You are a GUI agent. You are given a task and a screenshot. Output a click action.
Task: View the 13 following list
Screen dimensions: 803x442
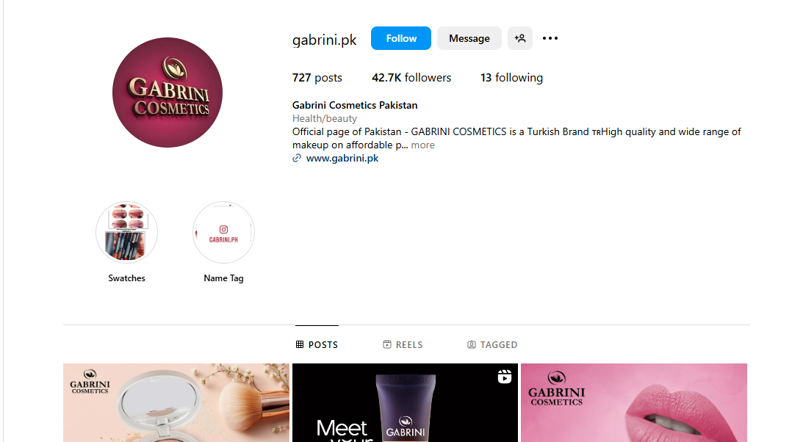511,78
